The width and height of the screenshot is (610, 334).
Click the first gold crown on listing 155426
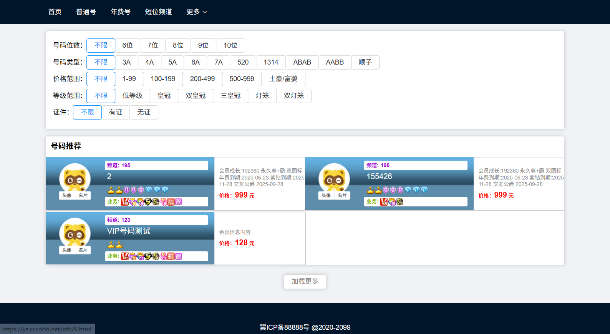(x=370, y=190)
